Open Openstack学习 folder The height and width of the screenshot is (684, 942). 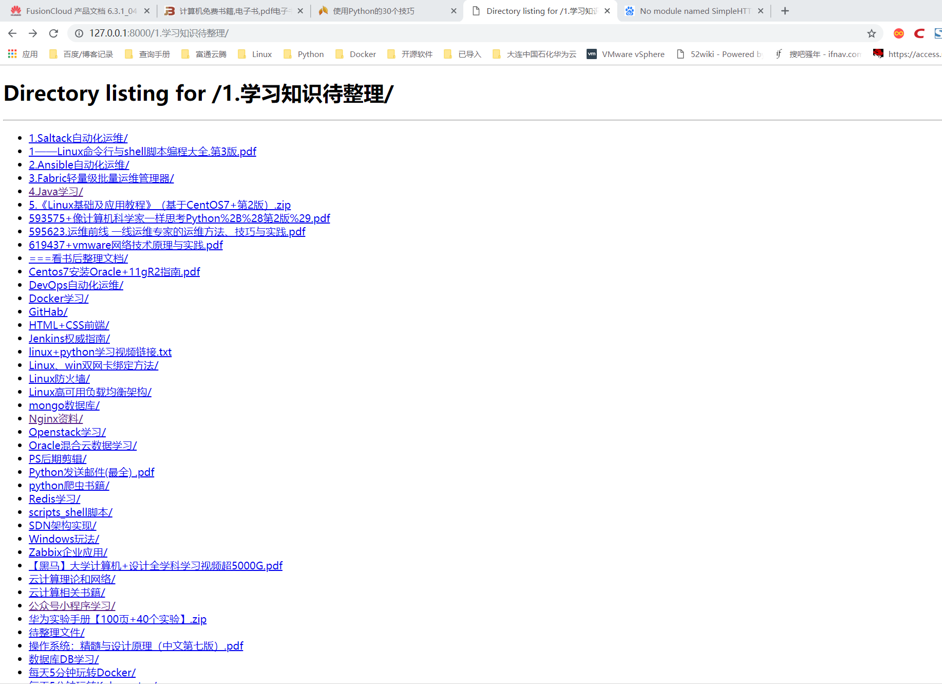(x=67, y=432)
